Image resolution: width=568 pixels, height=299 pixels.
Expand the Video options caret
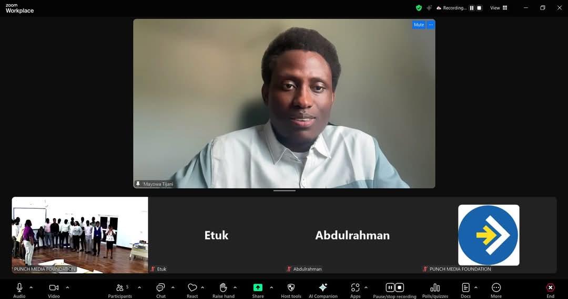pos(67,288)
